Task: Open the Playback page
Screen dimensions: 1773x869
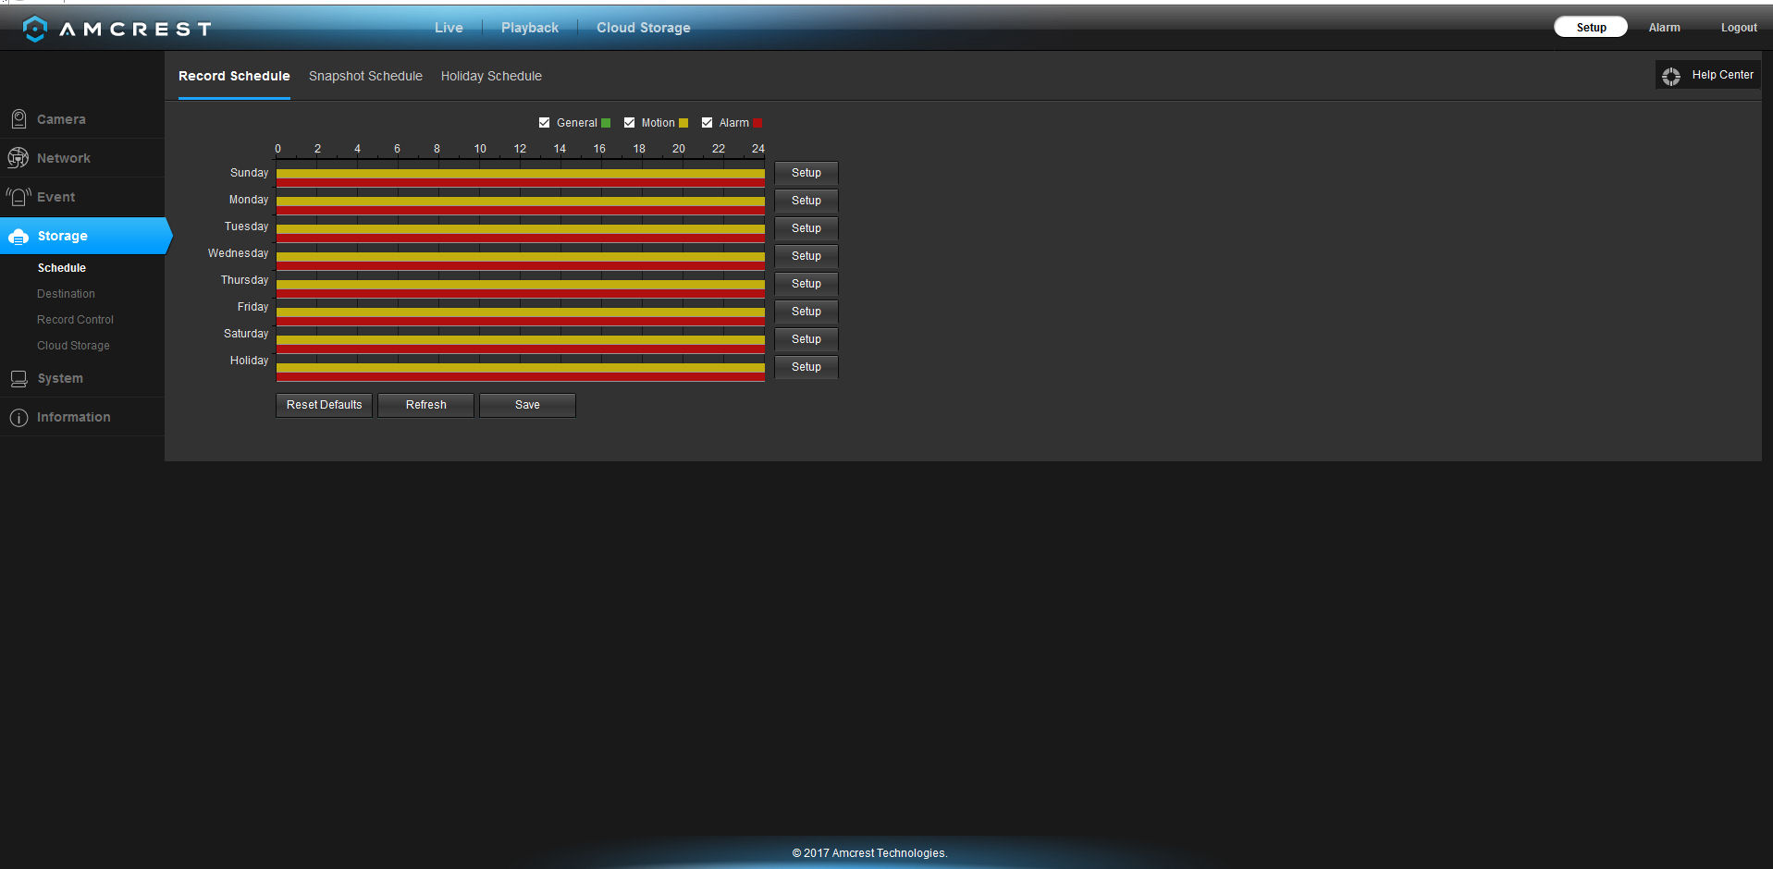Action: pos(530,28)
